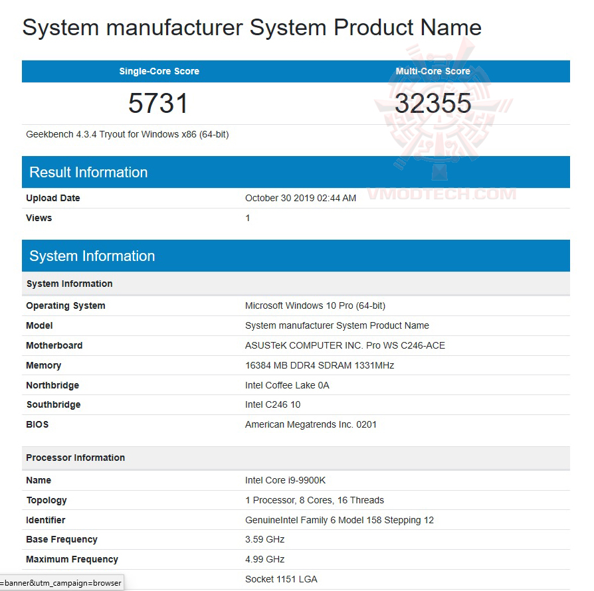Select the Intel Coffee Lake 0A northbridge entry
Image resolution: width=594 pixels, height=591 pixels.
point(287,385)
